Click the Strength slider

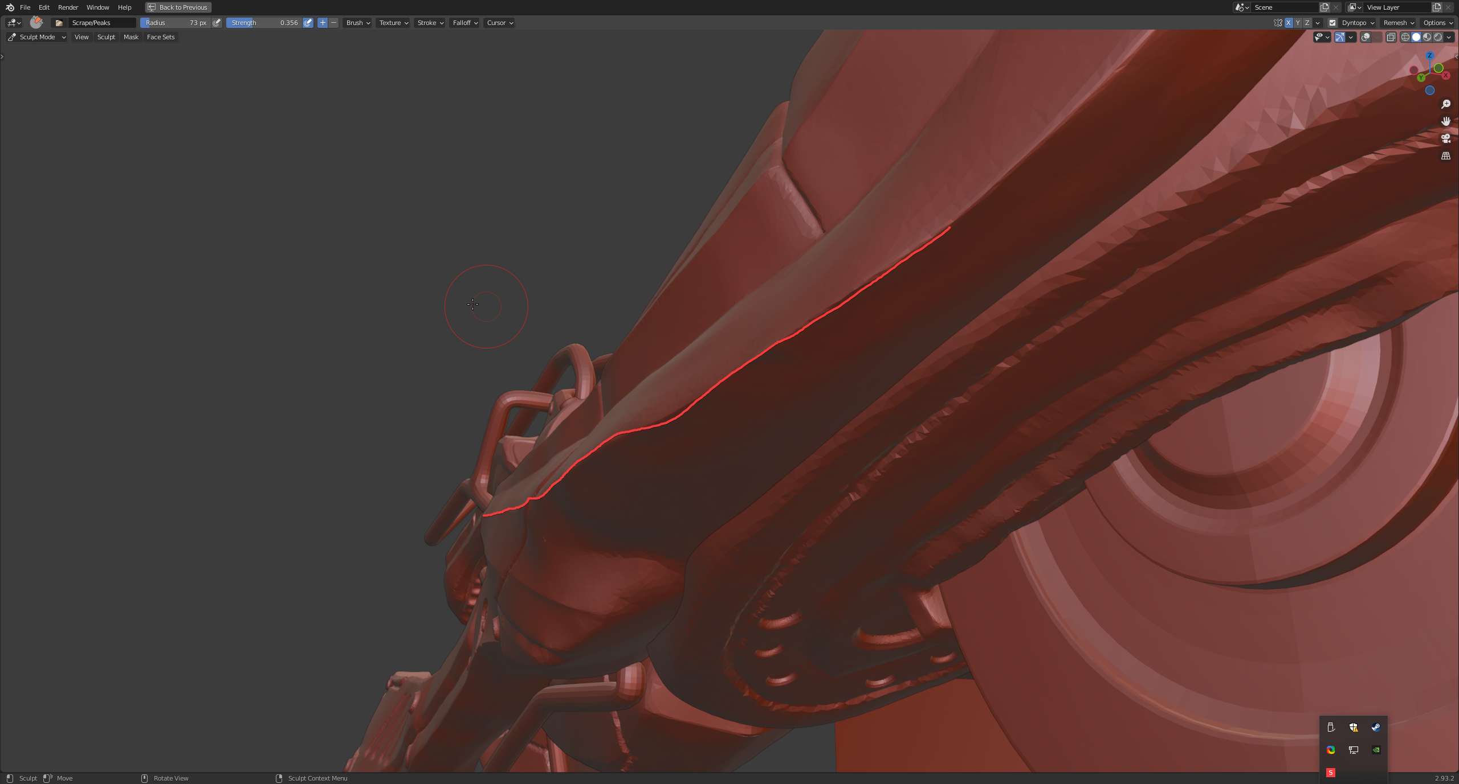tap(264, 23)
